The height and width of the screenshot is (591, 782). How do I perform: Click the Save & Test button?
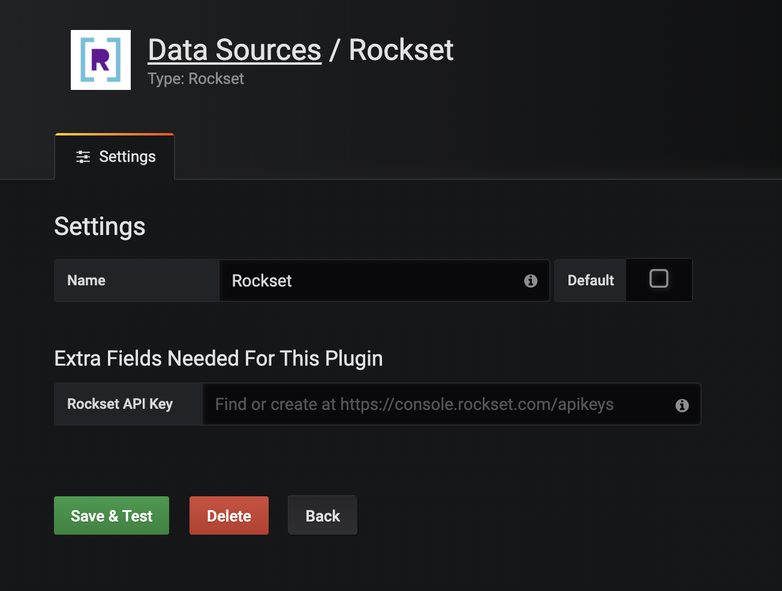[x=112, y=515]
